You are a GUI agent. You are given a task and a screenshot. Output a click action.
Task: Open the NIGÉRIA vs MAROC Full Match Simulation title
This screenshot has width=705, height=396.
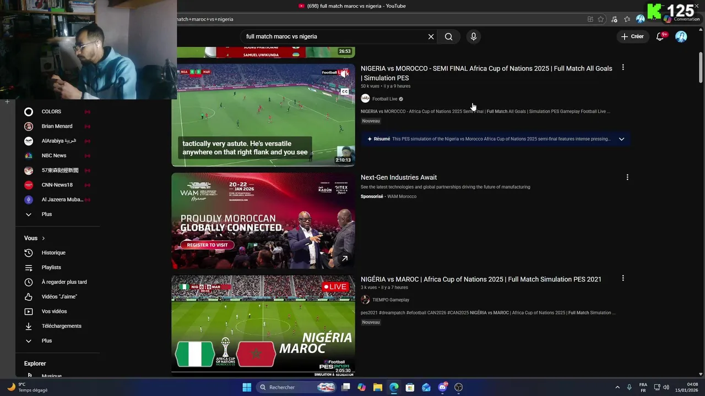481,279
